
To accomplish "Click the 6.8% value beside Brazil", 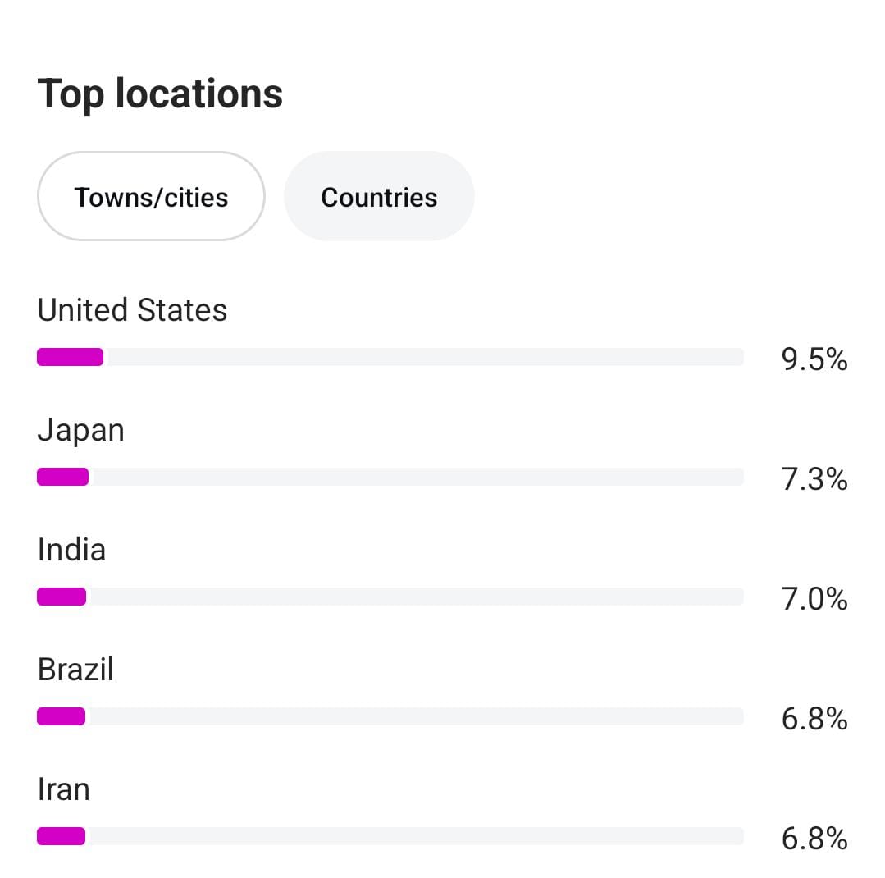I will click(814, 719).
